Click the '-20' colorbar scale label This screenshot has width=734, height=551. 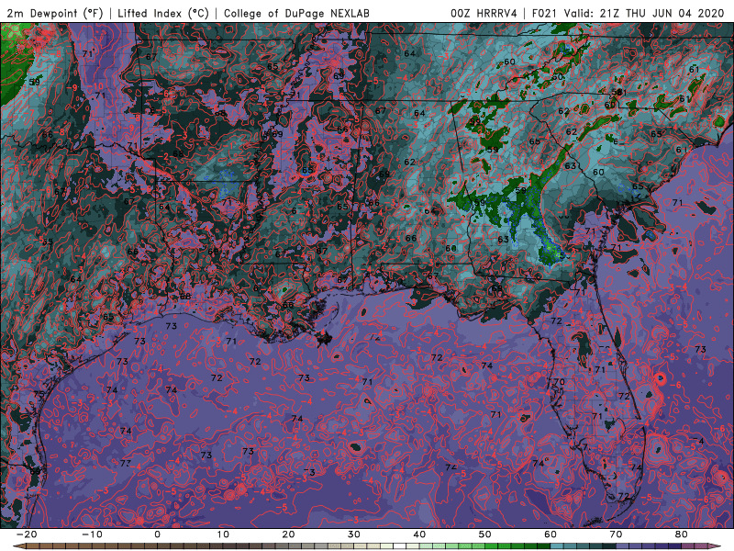click(x=26, y=534)
